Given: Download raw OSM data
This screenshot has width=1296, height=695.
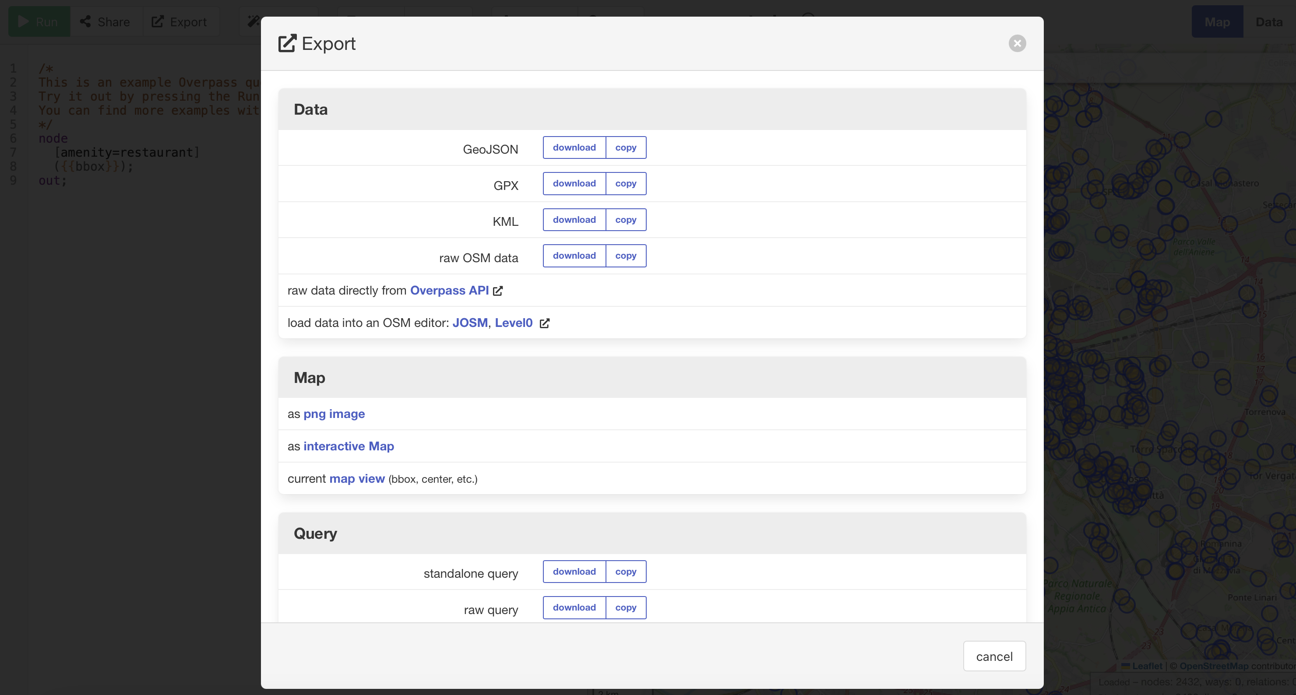Looking at the screenshot, I should click(x=574, y=256).
